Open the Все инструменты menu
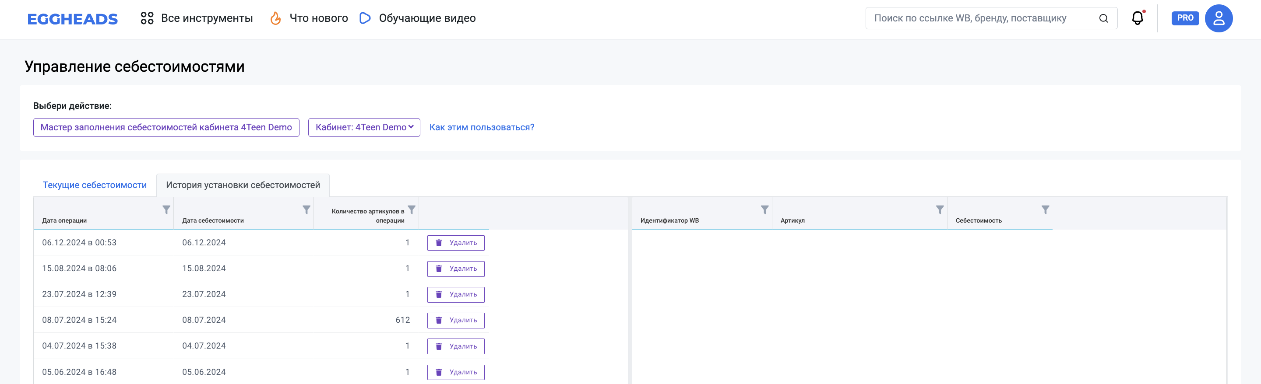Screen dimensions: 1261x384 [x=207, y=18]
